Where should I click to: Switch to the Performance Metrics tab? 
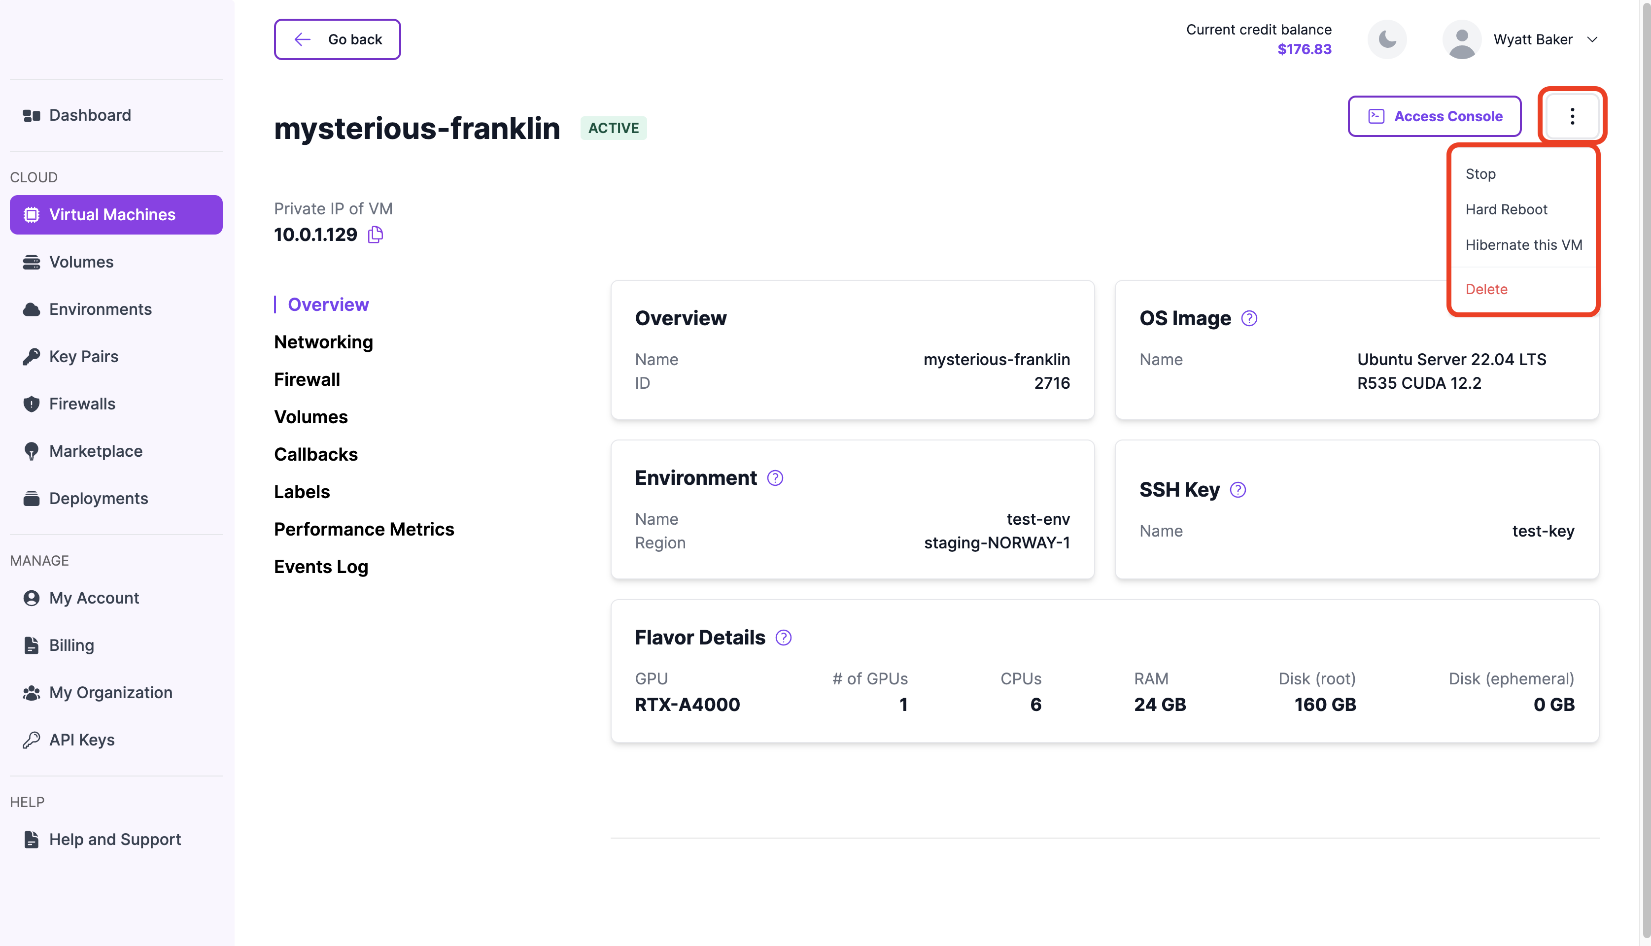pos(364,529)
